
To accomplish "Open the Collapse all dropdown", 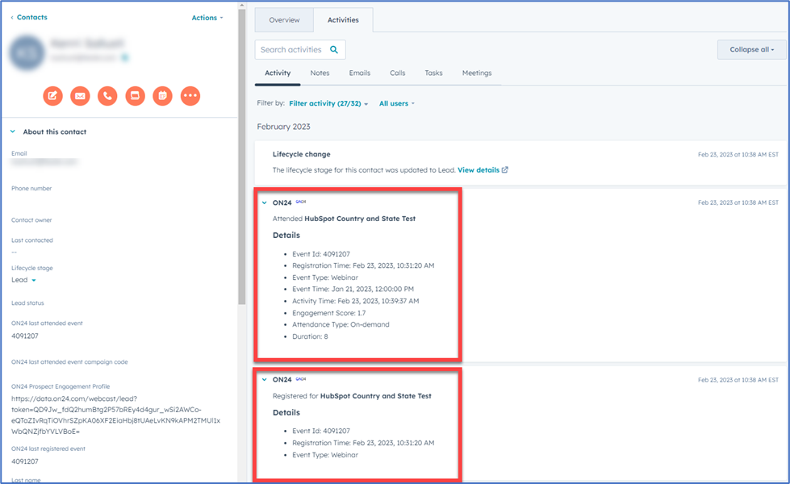I will pyautogui.click(x=750, y=49).
